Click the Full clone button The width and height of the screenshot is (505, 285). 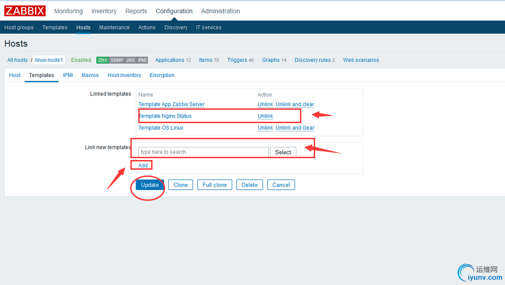click(x=215, y=185)
